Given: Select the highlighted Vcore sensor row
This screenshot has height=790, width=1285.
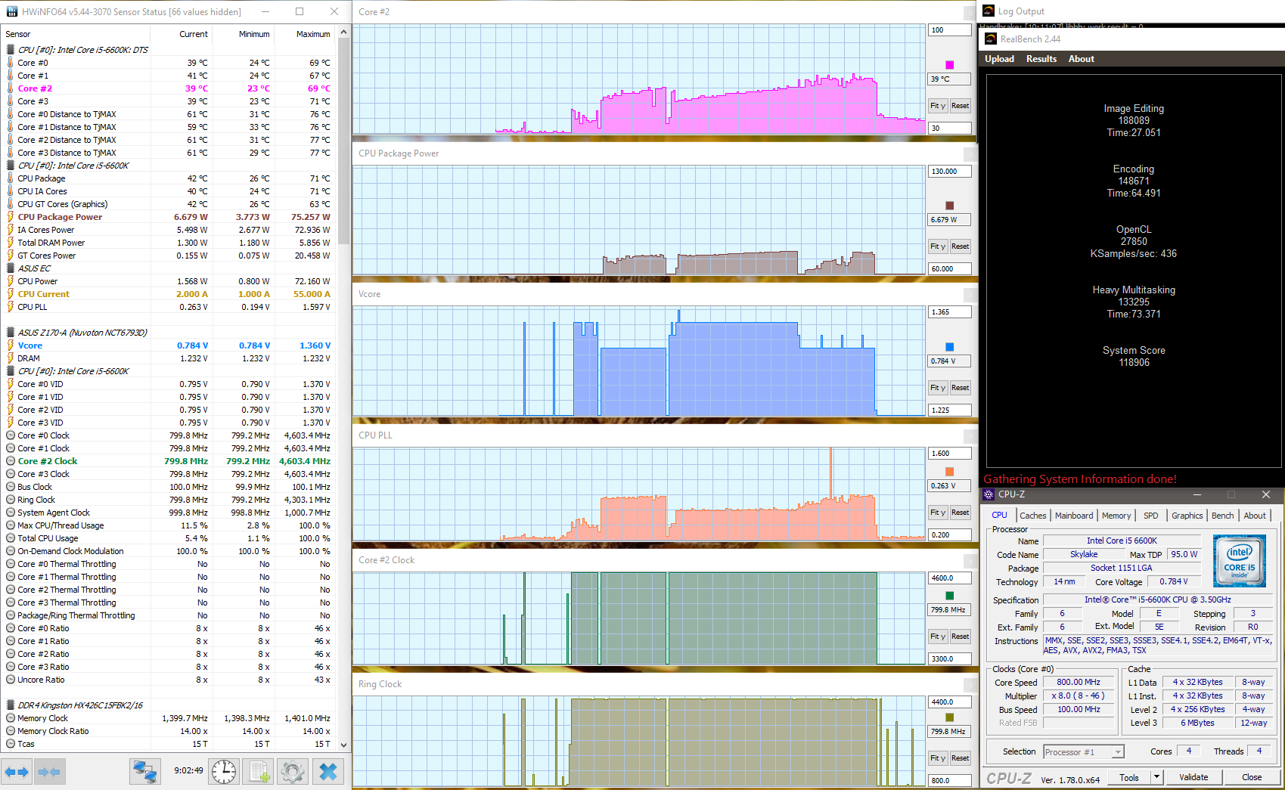Looking at the screenshot, I should (x=168, y=345).
